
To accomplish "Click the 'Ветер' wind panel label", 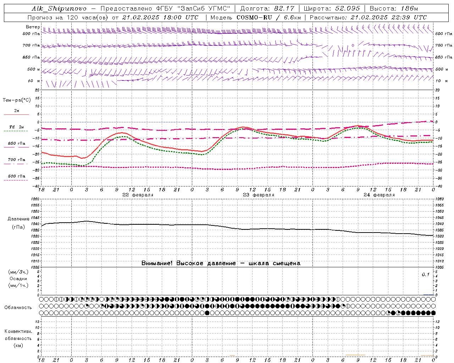I will pyautogui.click(x=33, y=27).
